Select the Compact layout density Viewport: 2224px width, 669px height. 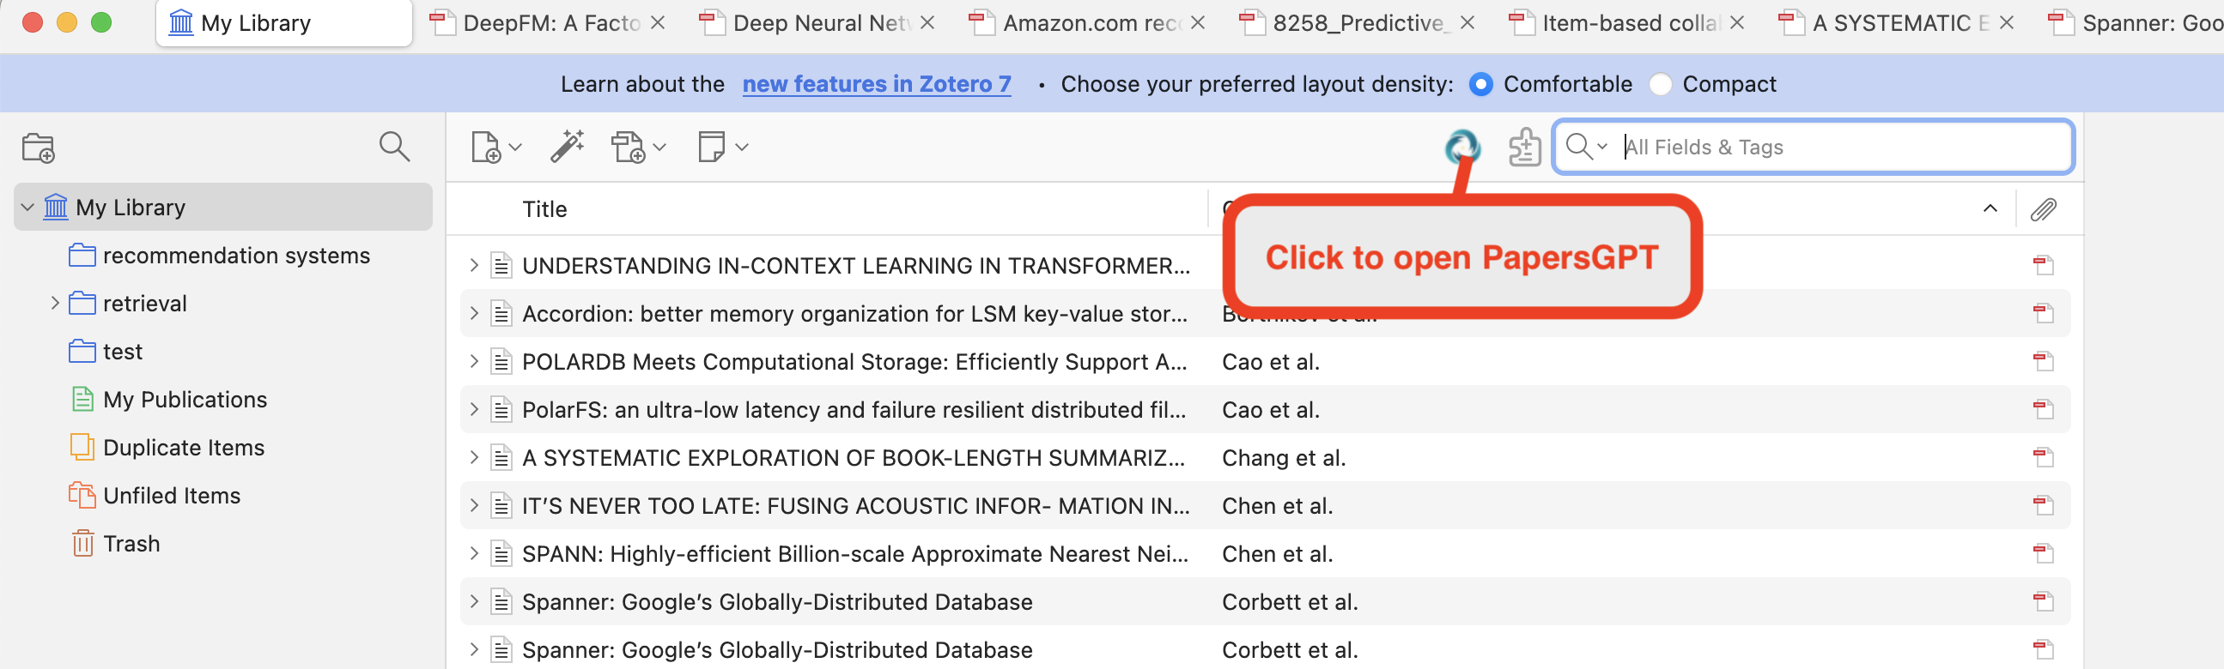[1660, 85]
